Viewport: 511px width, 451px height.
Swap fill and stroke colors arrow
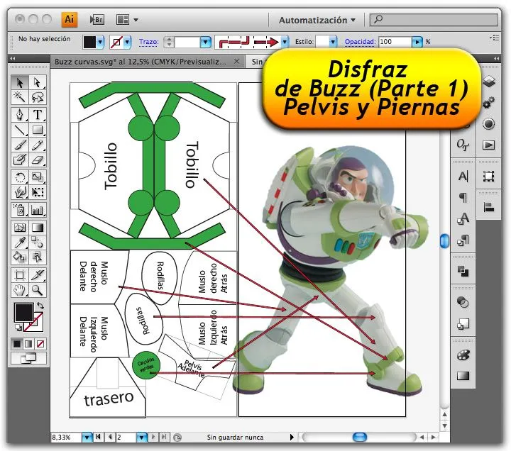pos(40,306)
